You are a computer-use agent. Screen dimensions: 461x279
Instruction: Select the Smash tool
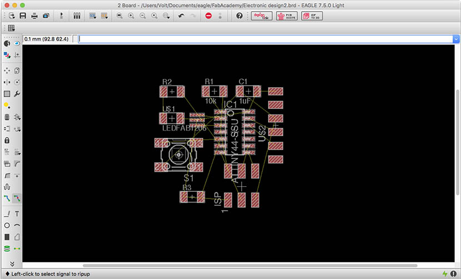point(7,163)
